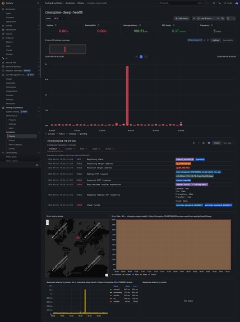The height and width of the screenshot is (322, 240).
Task: Open Adaptive Telemetry
Action: pyautogui.click(x=14, y=71)
